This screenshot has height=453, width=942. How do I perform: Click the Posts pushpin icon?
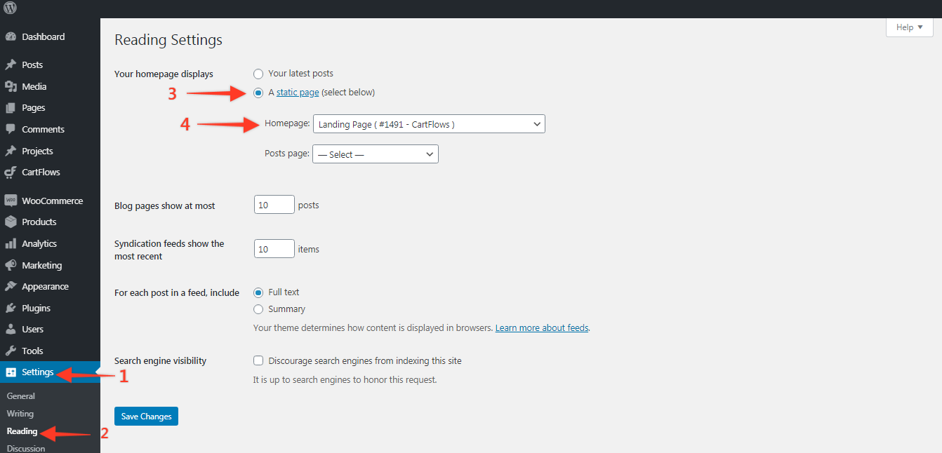click(x=11, y=65)
